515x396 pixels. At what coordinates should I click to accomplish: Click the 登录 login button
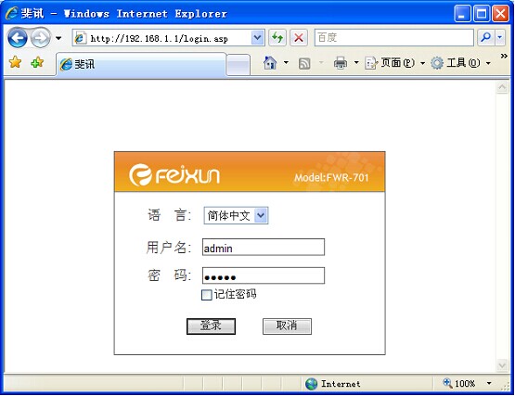coord(211,326)
